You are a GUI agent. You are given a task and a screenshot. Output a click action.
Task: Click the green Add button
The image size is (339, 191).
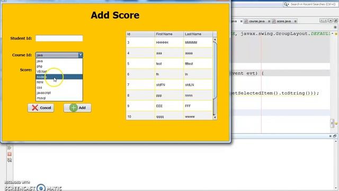[77, 108]
